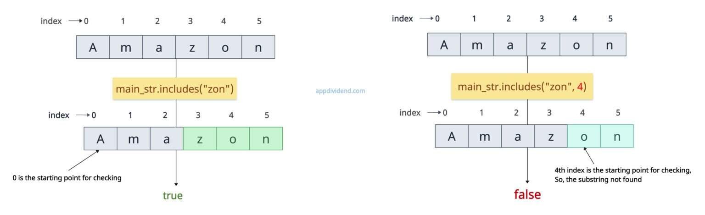Select the green 'z' cell in left diagram
Screen dimensions: 705x215
click(200, 139)
